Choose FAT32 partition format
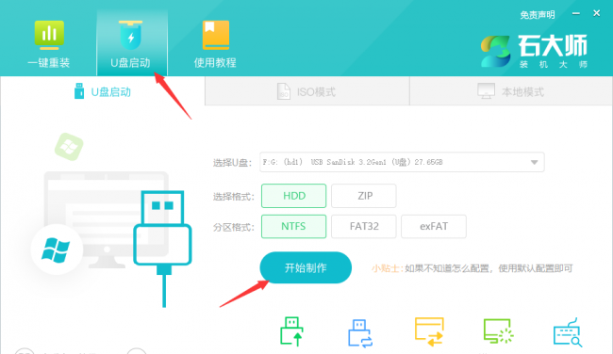Image resolution: width=613 pixels, height=354 pixels. tap(364, 226)
